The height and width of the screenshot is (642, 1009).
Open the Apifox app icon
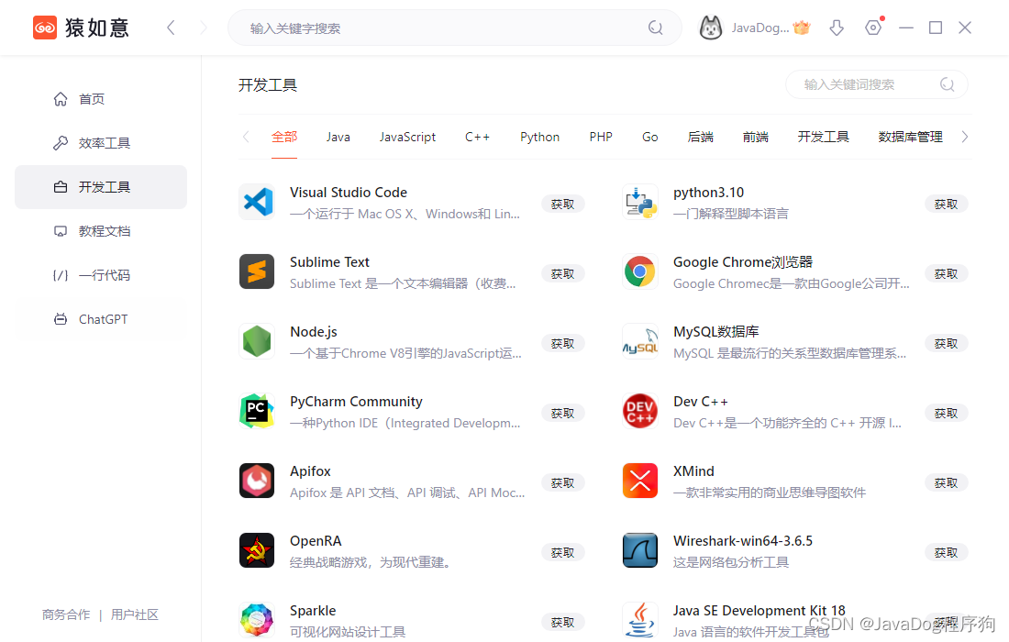pyautogui.click(x=257, y=481)
